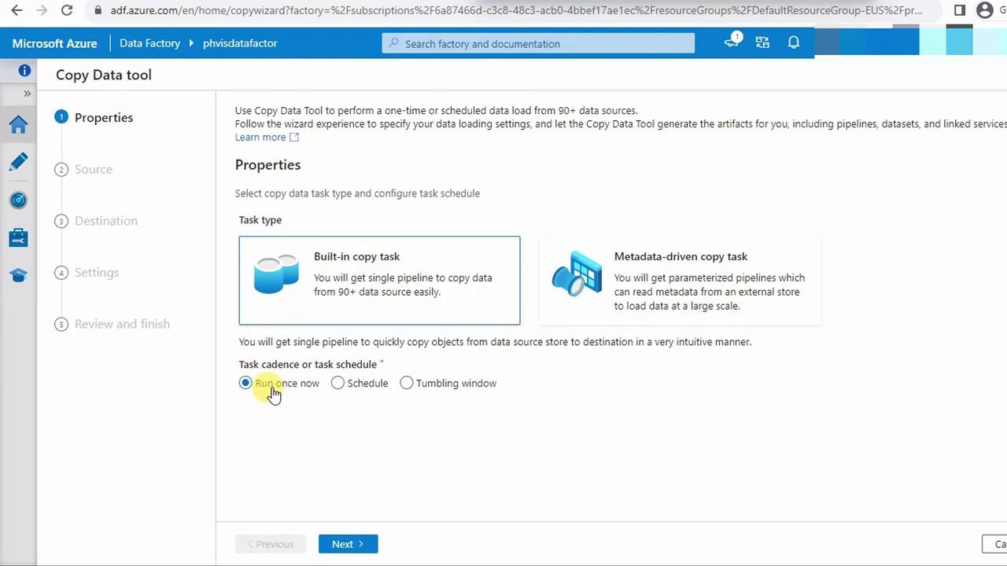The height and width of the screenshot is (566, 1007).
Task: Go to the Source wizard step
Action: [x=84, y=170]
